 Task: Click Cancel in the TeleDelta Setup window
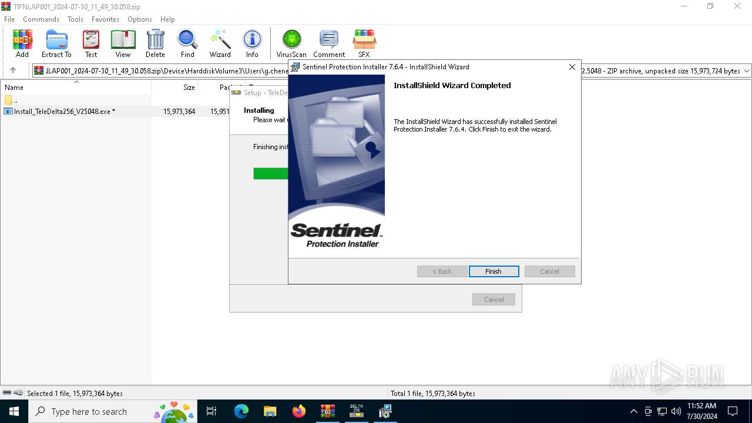click(493, 300)
